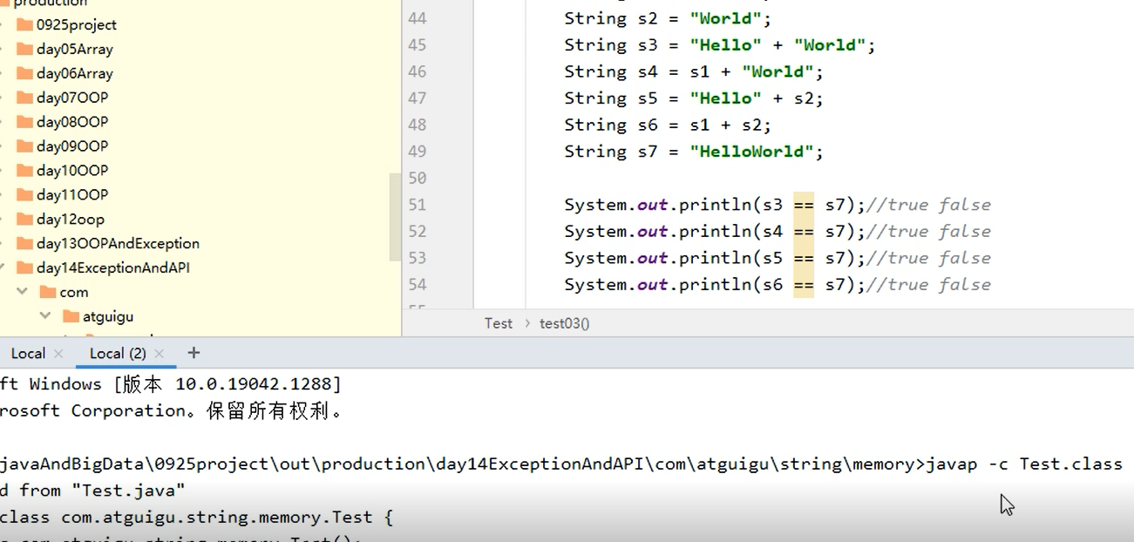Screen dimensions: 1134x542
Task: Click the com package folder icon
Action: point(49,292)
